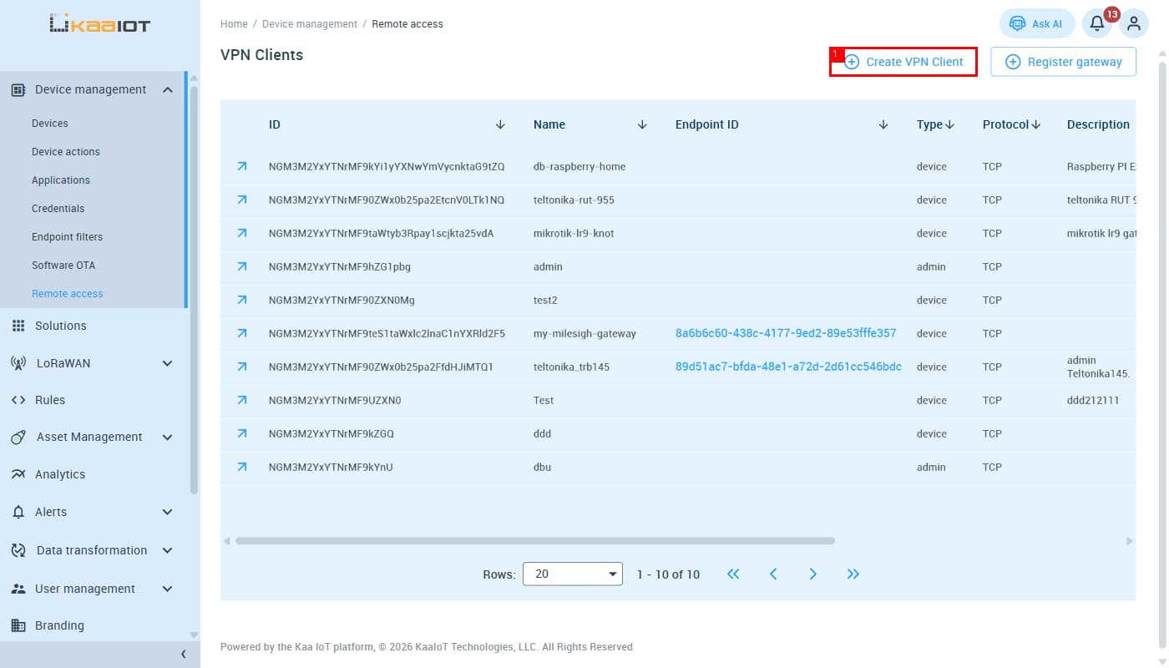The image size is (1169, 668).
Task: Collapse the Device management menu chevron
Action: point(168,89)
